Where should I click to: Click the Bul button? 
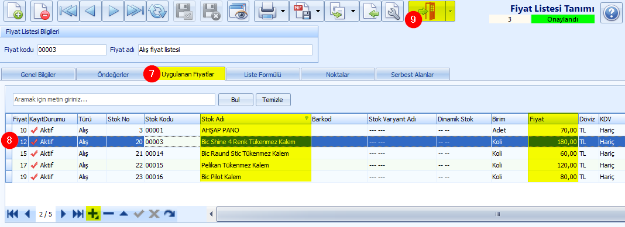[x=236, y=100]
